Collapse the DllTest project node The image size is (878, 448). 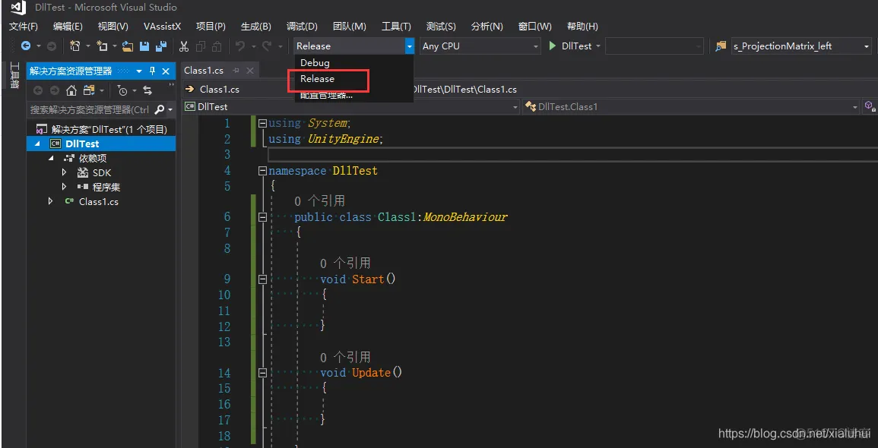click(x=38, y=144)
